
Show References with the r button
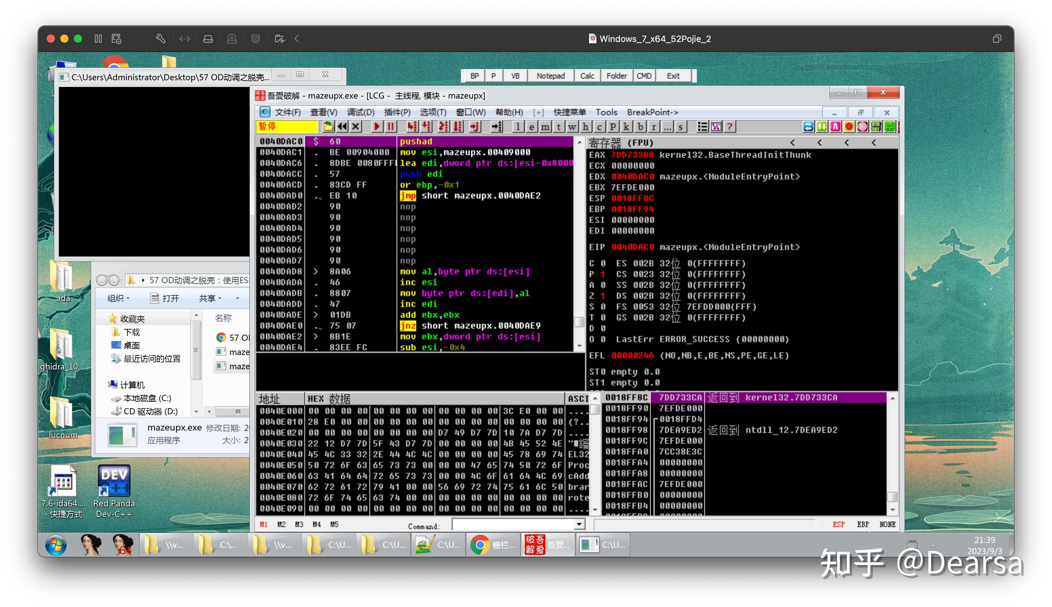pos(654,126)
